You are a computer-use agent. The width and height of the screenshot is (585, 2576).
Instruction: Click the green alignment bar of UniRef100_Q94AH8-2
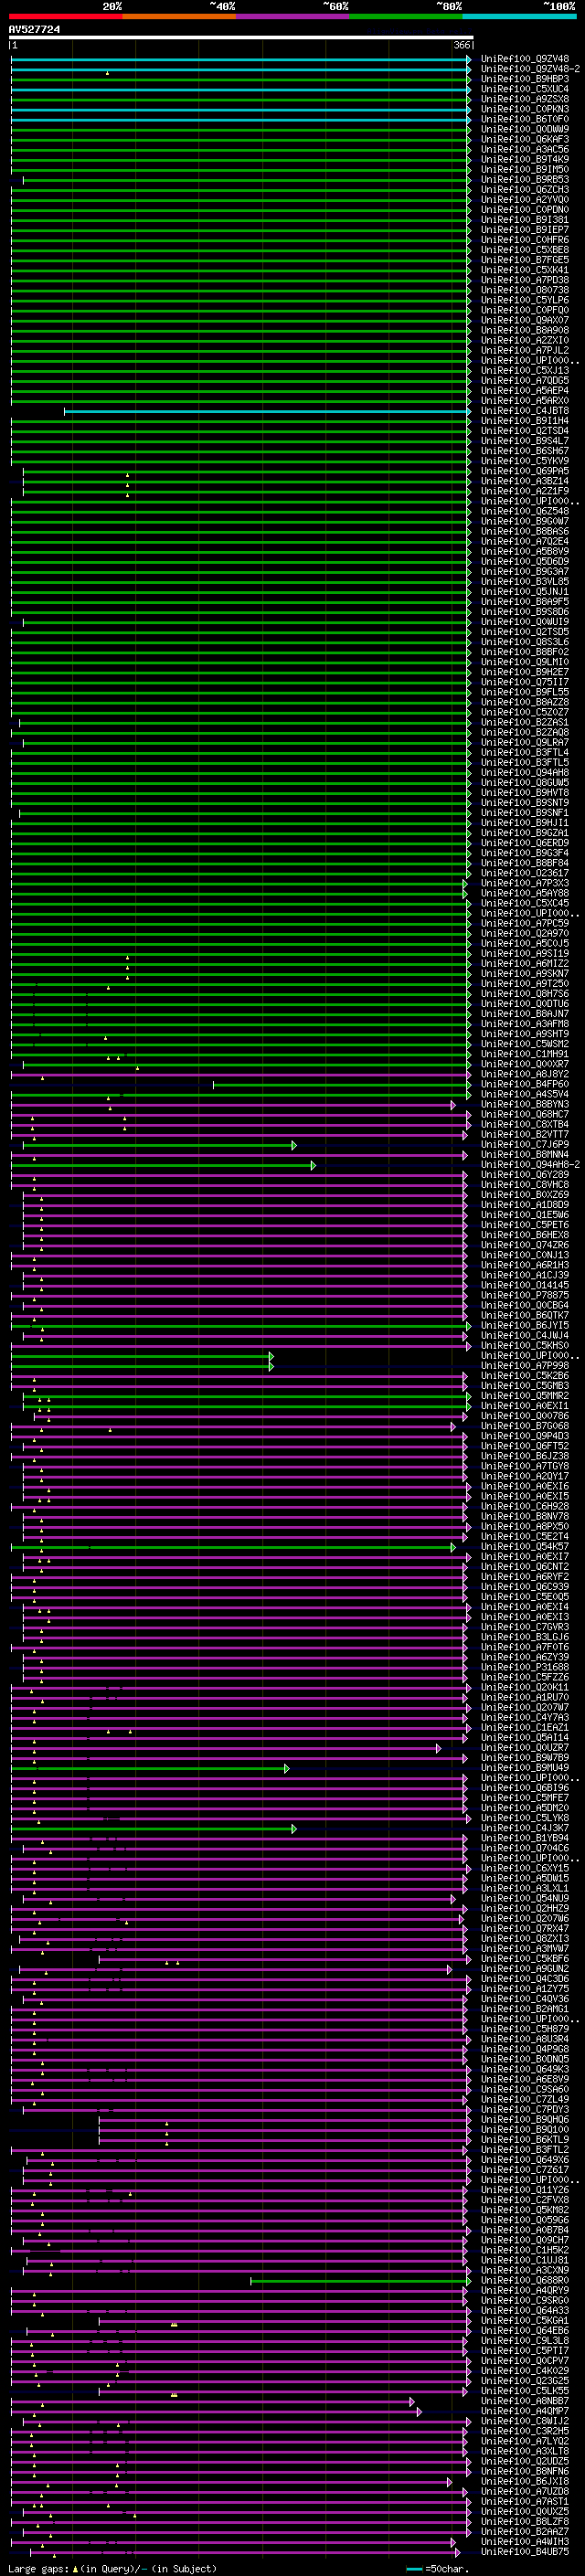coord(163,1165)
